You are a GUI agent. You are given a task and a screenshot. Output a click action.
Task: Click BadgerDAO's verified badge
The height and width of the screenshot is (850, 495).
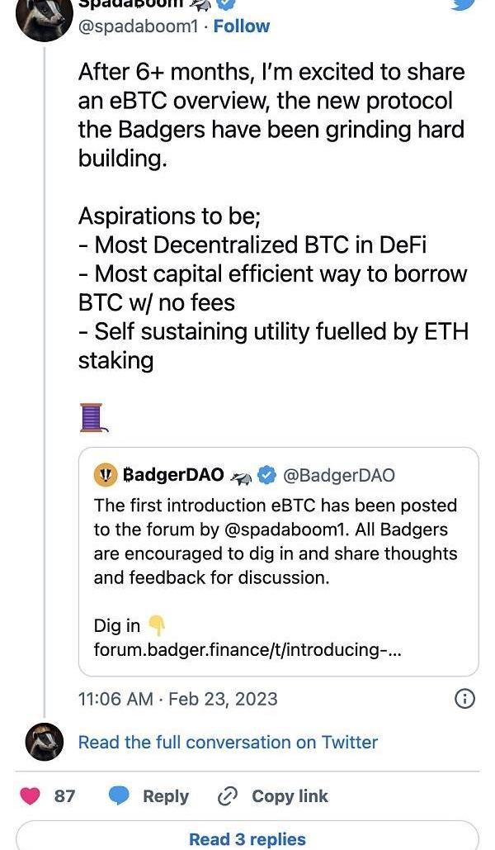266,475
